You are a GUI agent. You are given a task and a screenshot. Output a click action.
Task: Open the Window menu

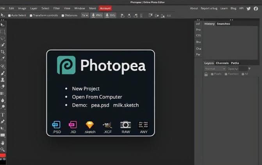pos(80,8)
